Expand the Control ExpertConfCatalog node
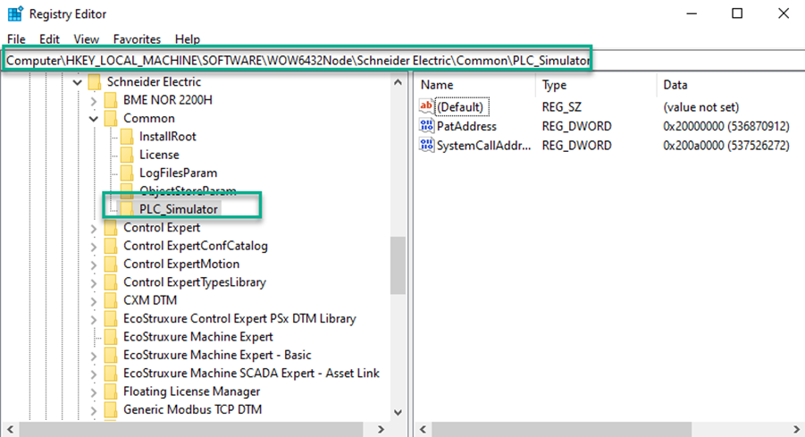 pos(94,247)
